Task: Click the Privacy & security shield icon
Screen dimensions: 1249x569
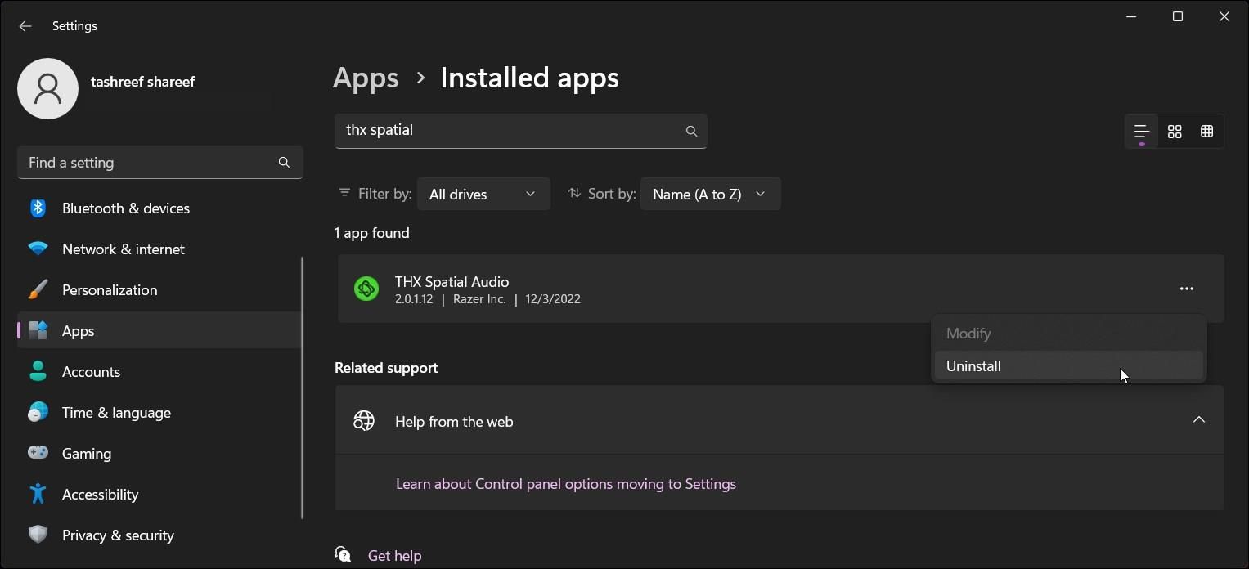Action: pos(38,535)
